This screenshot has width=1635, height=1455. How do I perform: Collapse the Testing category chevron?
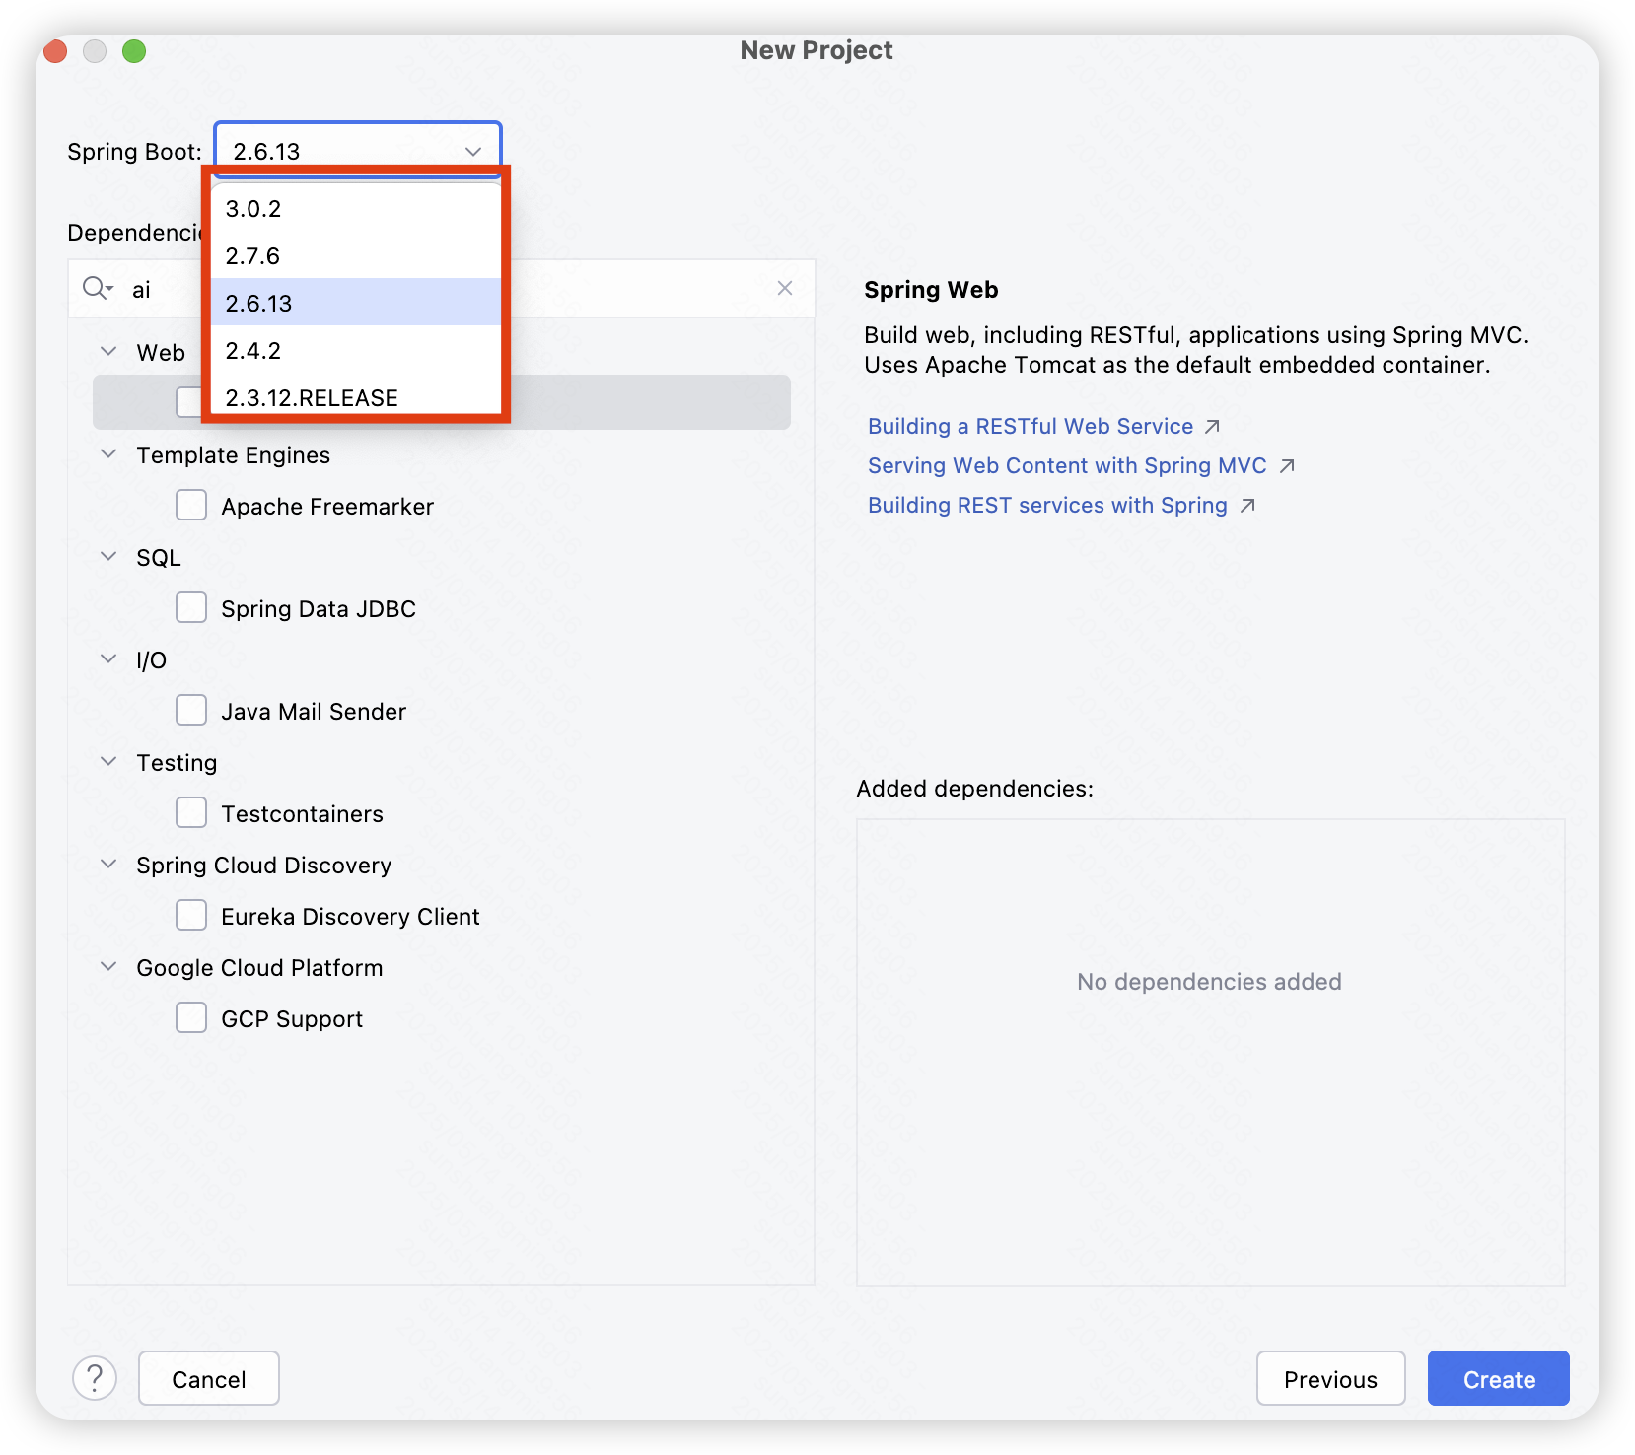click(x=108, y=761)
